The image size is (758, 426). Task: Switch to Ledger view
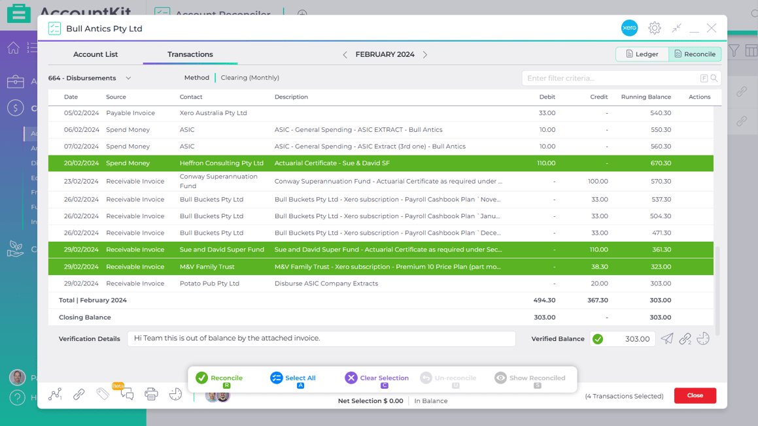coord(642,54)
